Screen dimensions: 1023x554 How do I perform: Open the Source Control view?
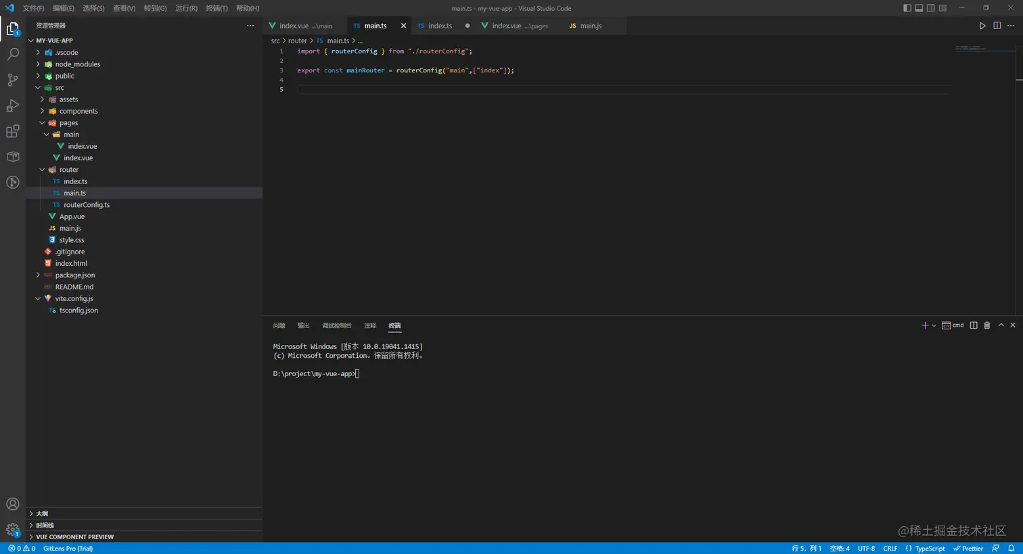[13, 80]
